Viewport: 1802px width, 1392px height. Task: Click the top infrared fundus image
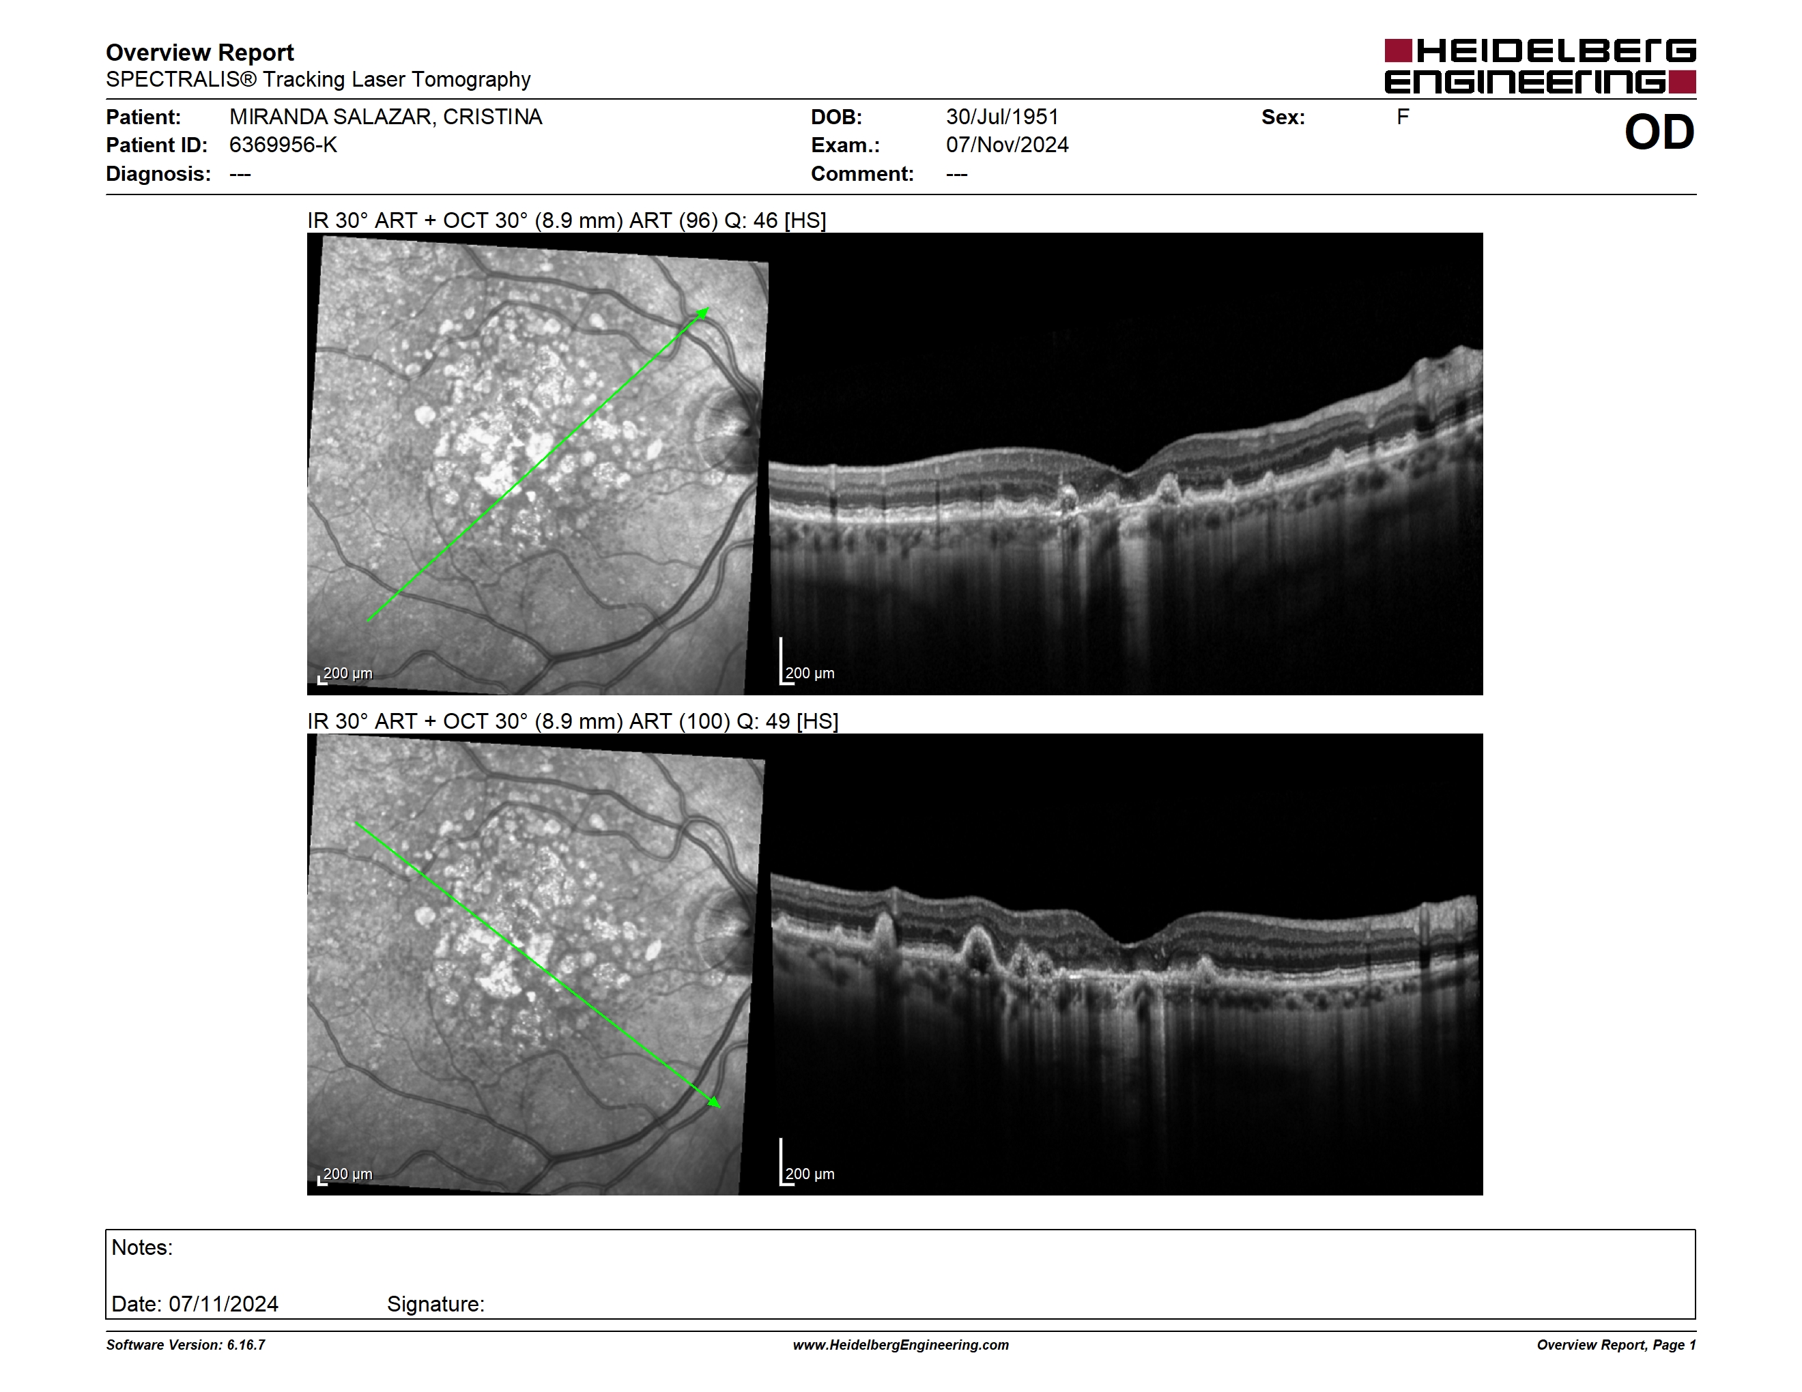[x=537, y=464]
